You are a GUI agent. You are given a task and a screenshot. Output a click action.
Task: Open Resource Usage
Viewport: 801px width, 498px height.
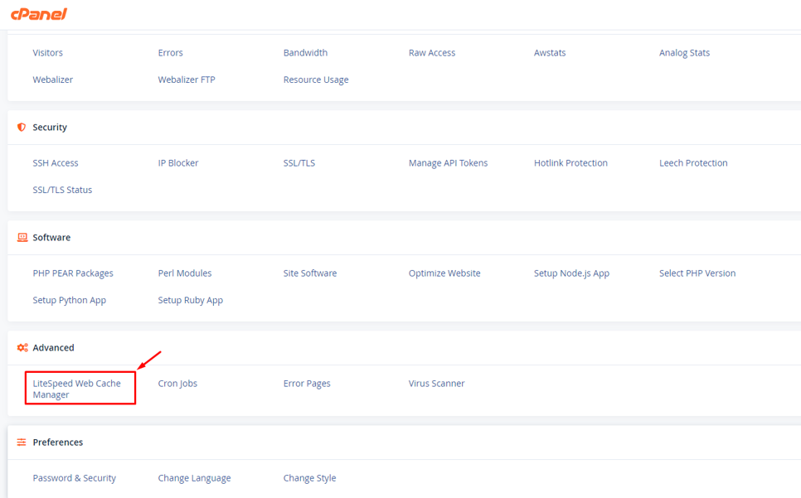(316, 80)
